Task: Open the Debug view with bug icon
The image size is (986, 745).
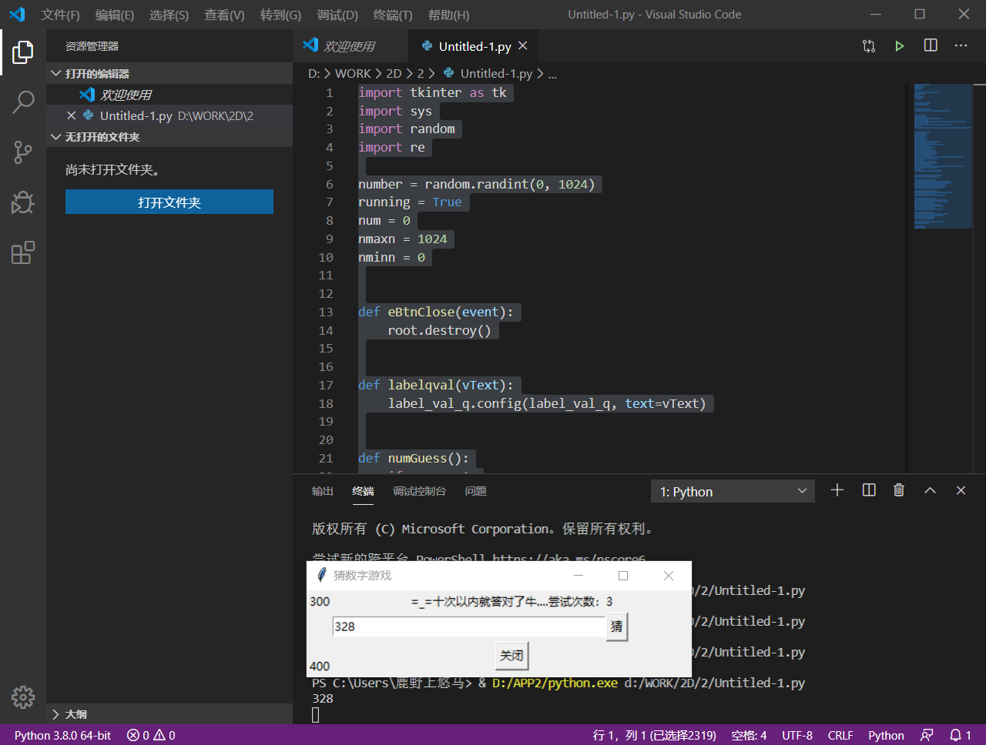Action: [x=23, y=202]
